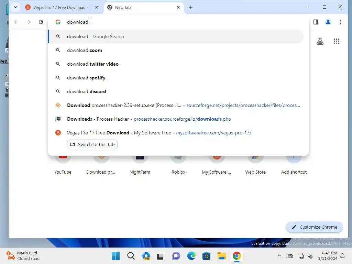Open the My Software ... shortcut

217,165
